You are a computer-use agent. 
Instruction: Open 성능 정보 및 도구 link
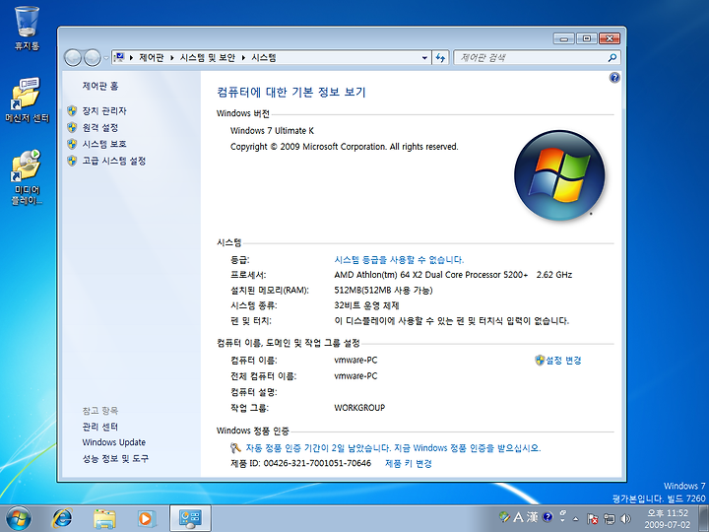click(115, 459)
